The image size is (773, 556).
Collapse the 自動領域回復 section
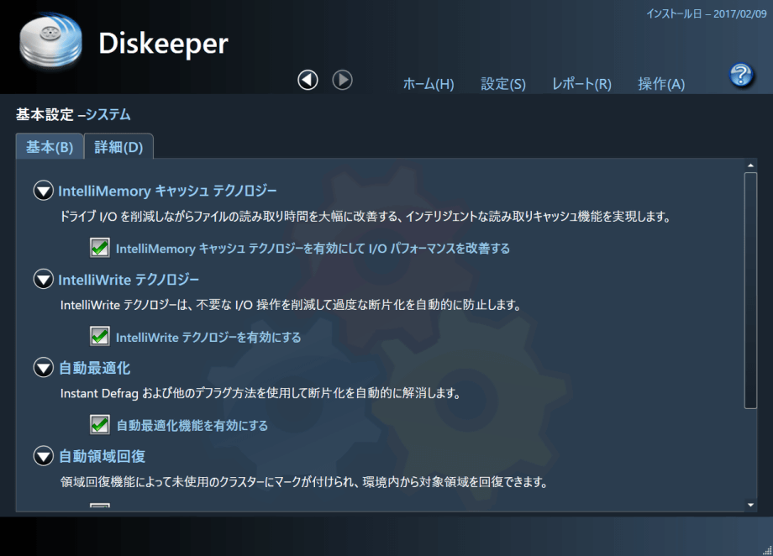44,456
